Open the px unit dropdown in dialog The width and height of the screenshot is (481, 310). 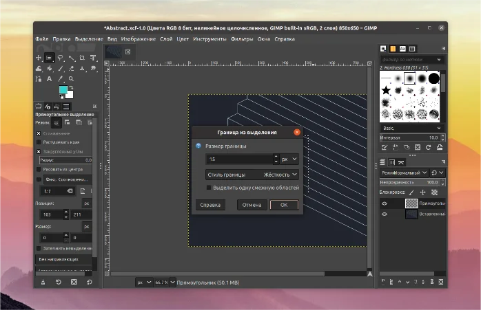coord(289,159)
